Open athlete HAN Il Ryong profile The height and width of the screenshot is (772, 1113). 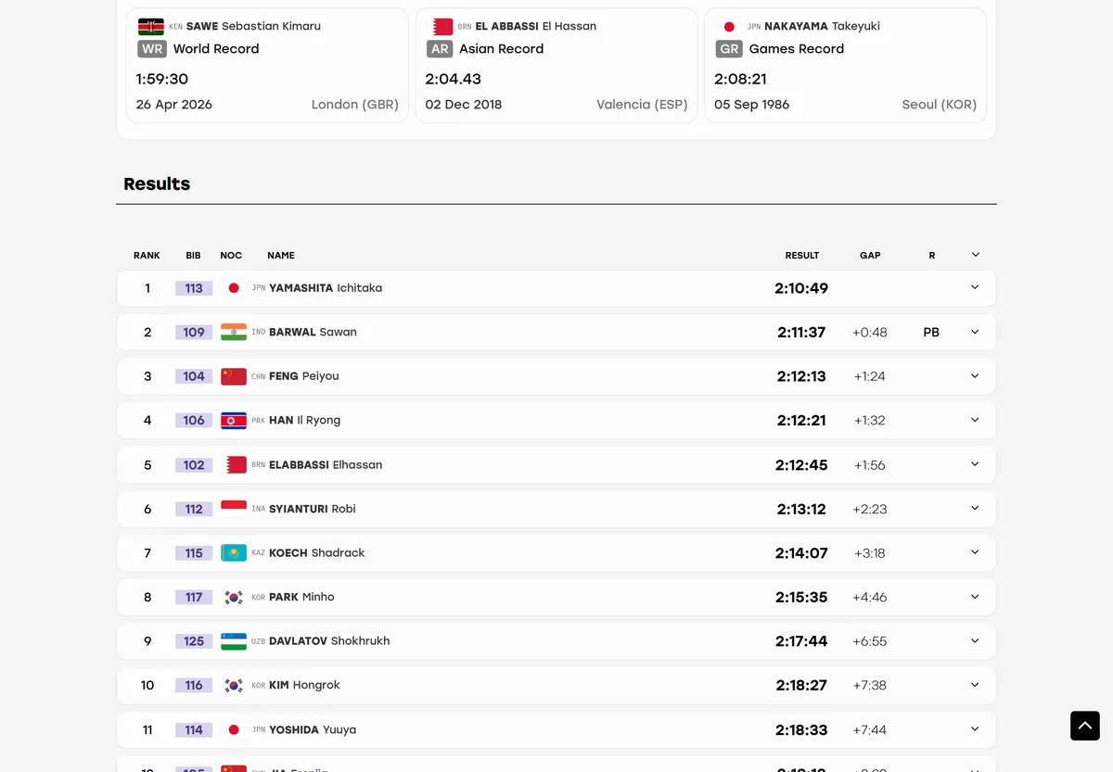(x=304, y=420)
